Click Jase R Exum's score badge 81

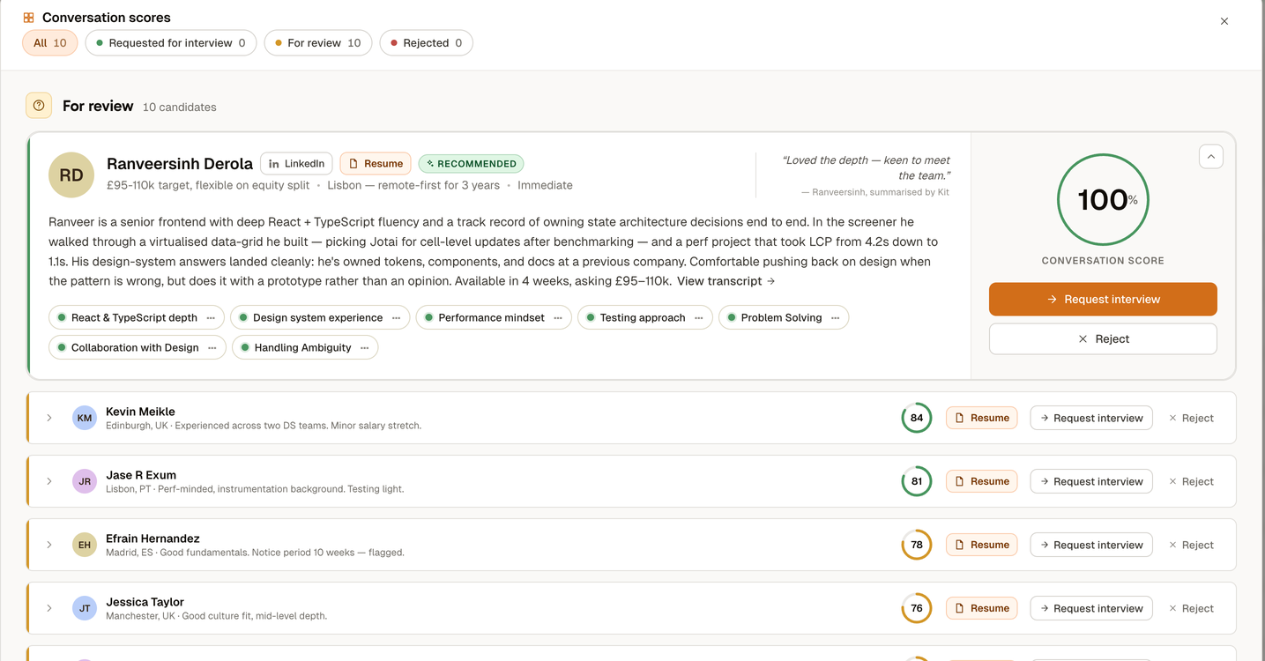click(917, 481)
